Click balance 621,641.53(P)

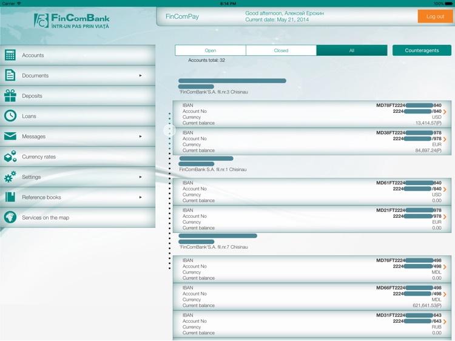coord(427,305)
